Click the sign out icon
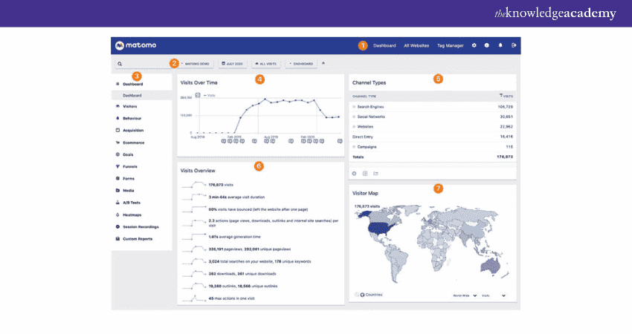The width and height of the screenshot is (632, 334). 514,45
